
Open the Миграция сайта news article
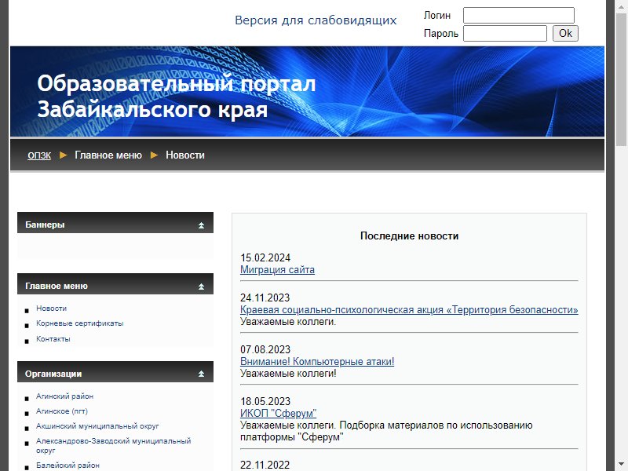tap(277, 269)
